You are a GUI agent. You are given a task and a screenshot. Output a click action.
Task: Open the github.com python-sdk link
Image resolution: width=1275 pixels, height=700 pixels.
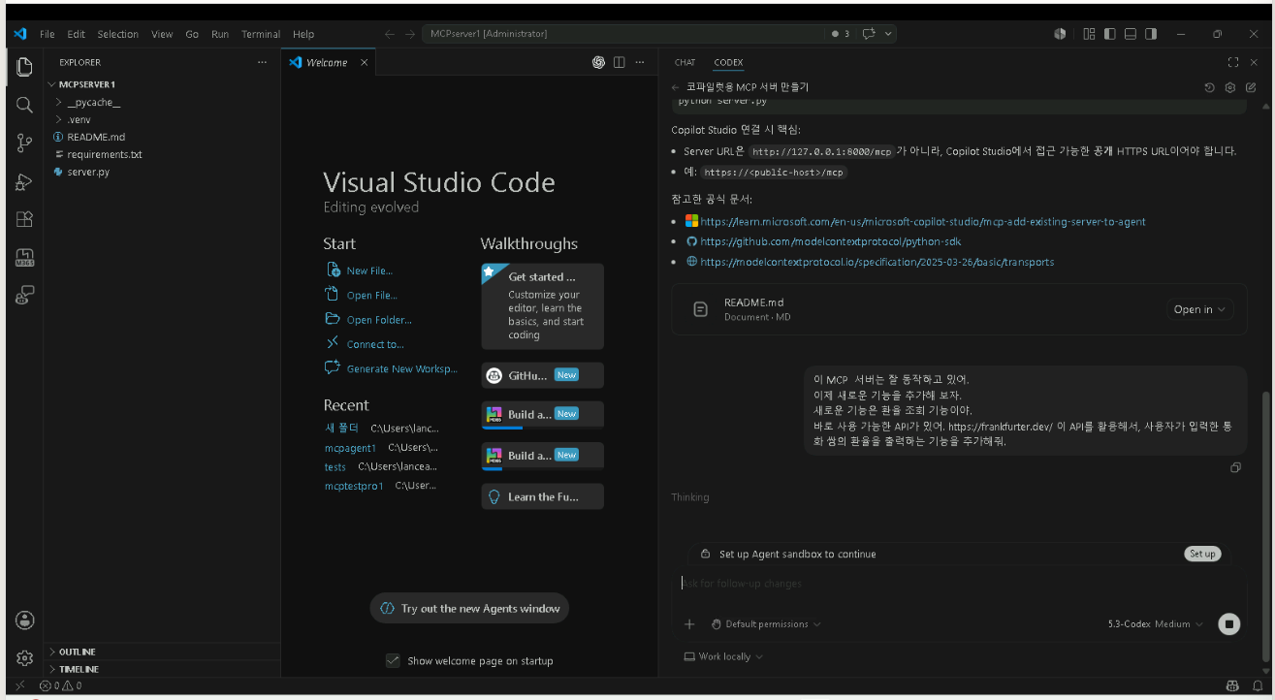tap(831, 241)
